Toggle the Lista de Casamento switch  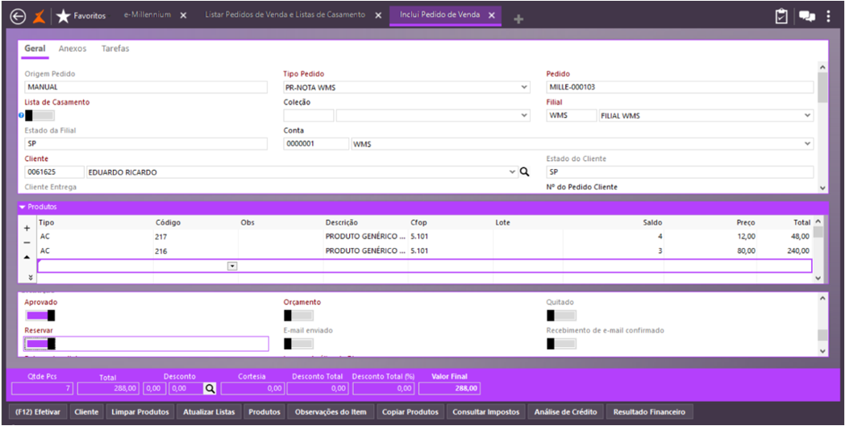pyautogui.click(x=40, y=115)
